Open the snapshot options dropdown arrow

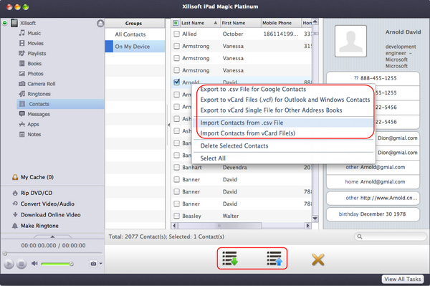tap(100, 264)
